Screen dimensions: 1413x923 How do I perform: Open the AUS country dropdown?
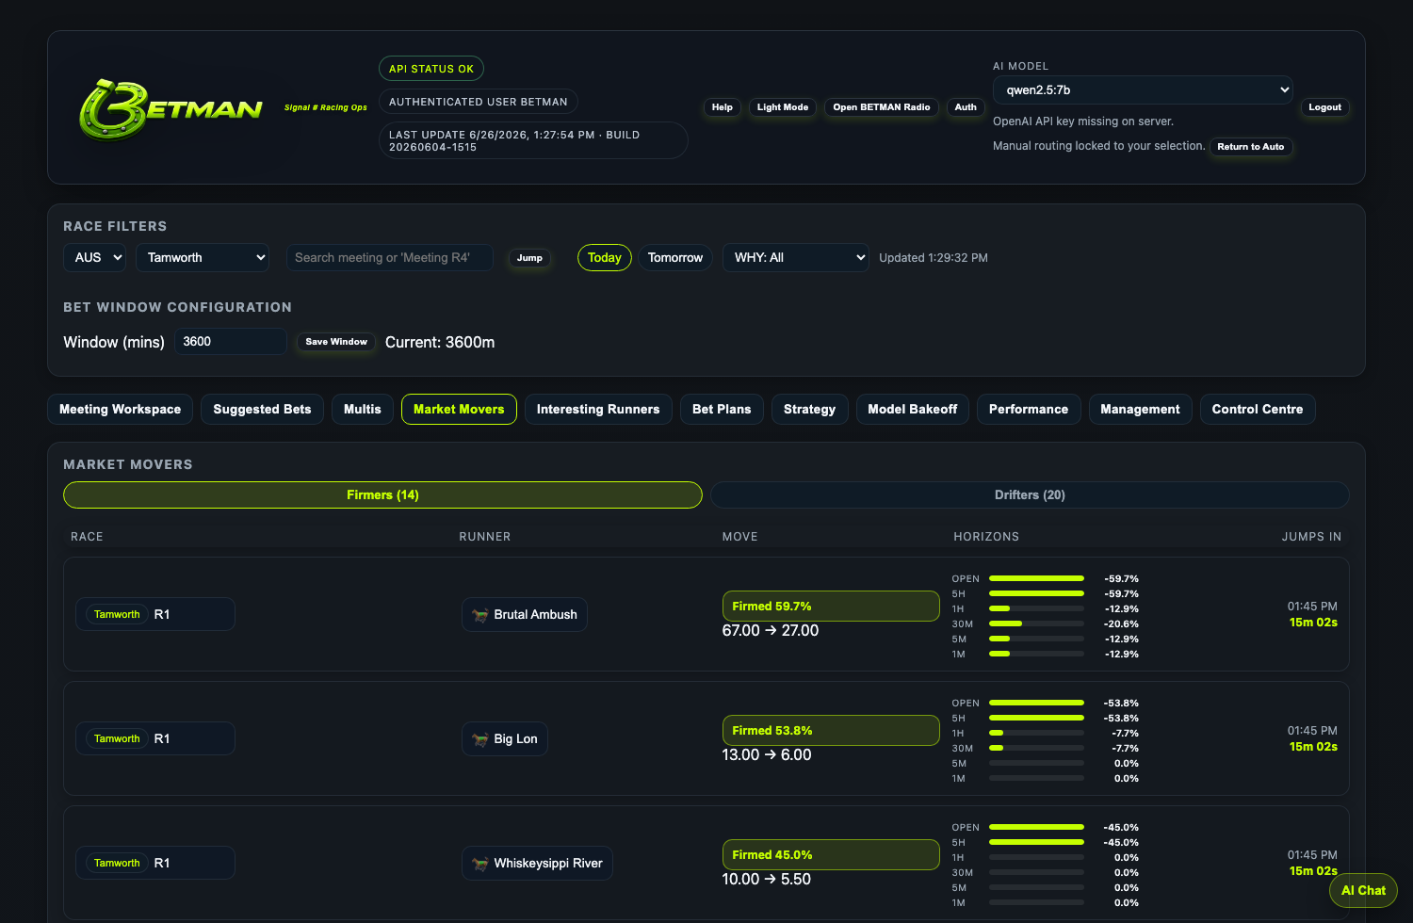pos(94,257)
